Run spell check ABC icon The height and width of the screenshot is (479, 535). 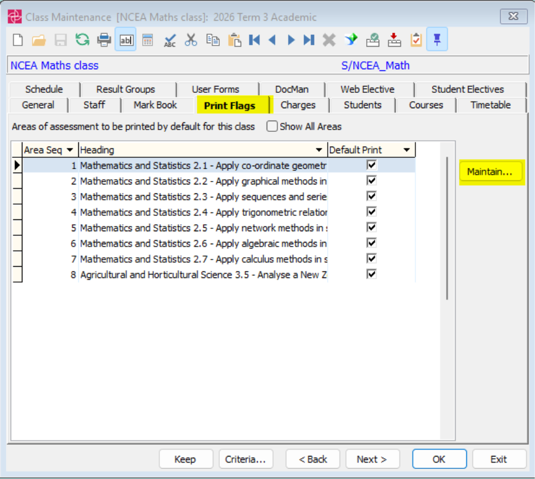coord(169,40)
